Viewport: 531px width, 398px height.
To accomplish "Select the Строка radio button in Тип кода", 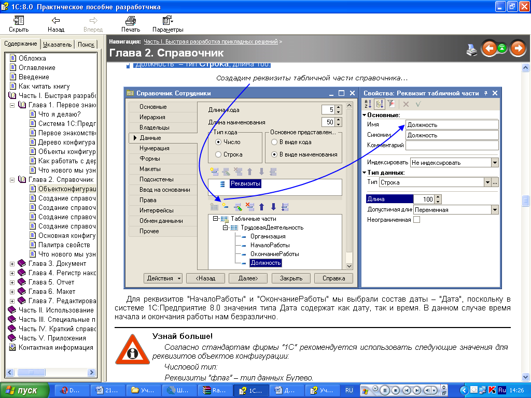I will click(218, 154).
